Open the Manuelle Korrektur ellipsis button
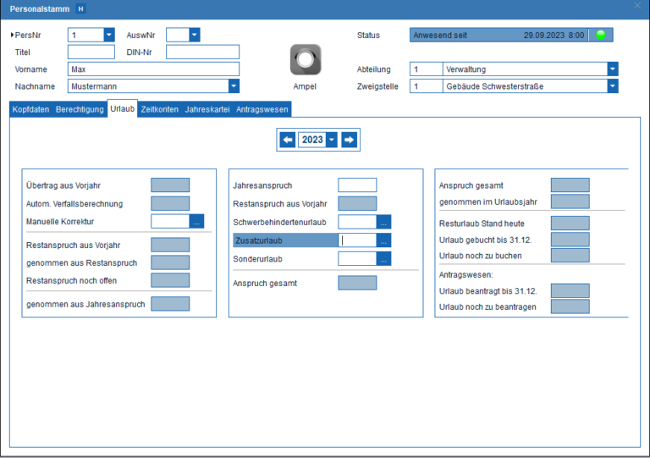 pyautogui.click(x=196, y=222)
